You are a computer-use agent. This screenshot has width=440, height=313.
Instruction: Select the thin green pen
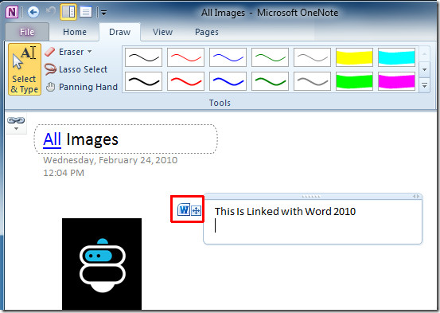270,57
